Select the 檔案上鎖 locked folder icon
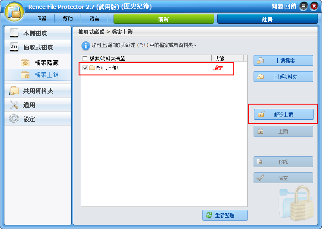The image size is (322, 229). [25, 75]
